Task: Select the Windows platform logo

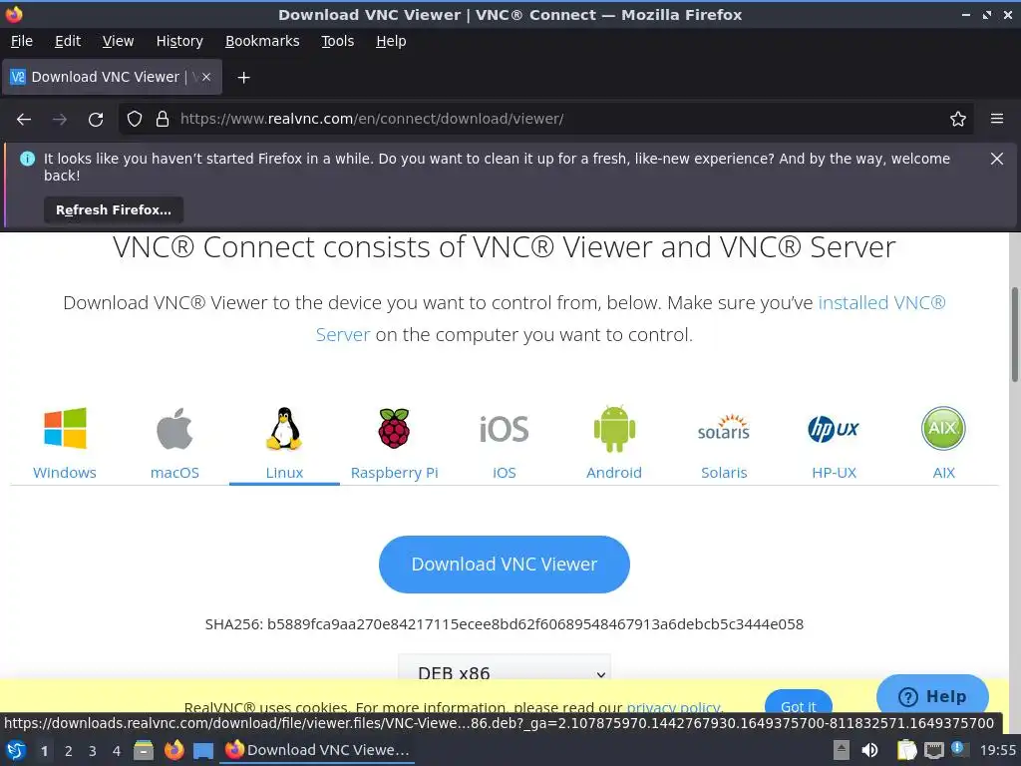Action: pyautogui.click(x=65, y=429)
